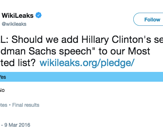Visit the wikileaks.org/pledge/ link

click(87, 63)
